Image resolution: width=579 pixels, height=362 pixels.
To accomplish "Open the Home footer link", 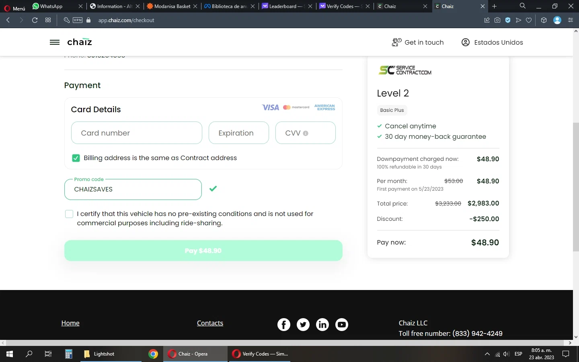I will tap(70, 323).
